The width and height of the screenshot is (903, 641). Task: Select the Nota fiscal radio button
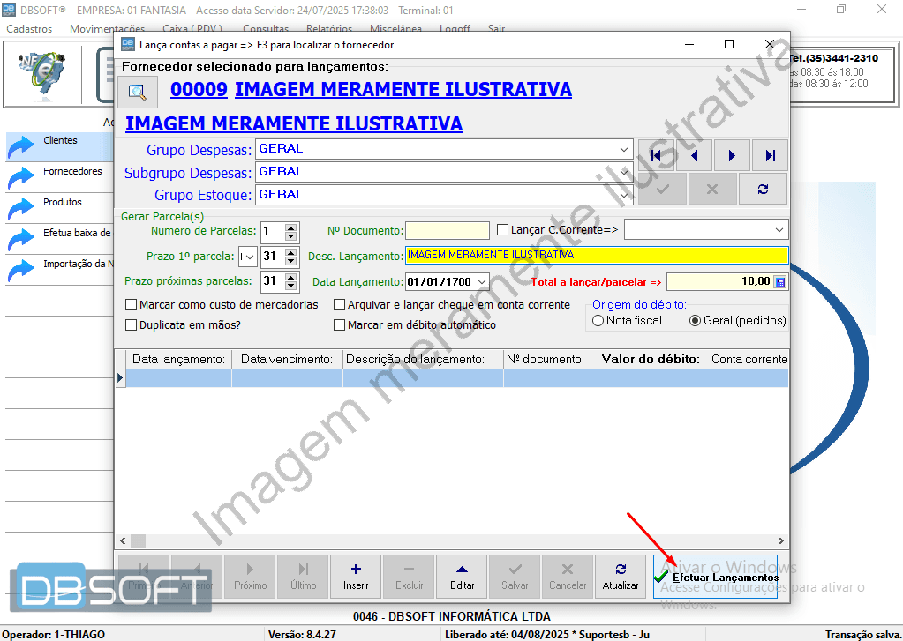click(x=597, y=321)
